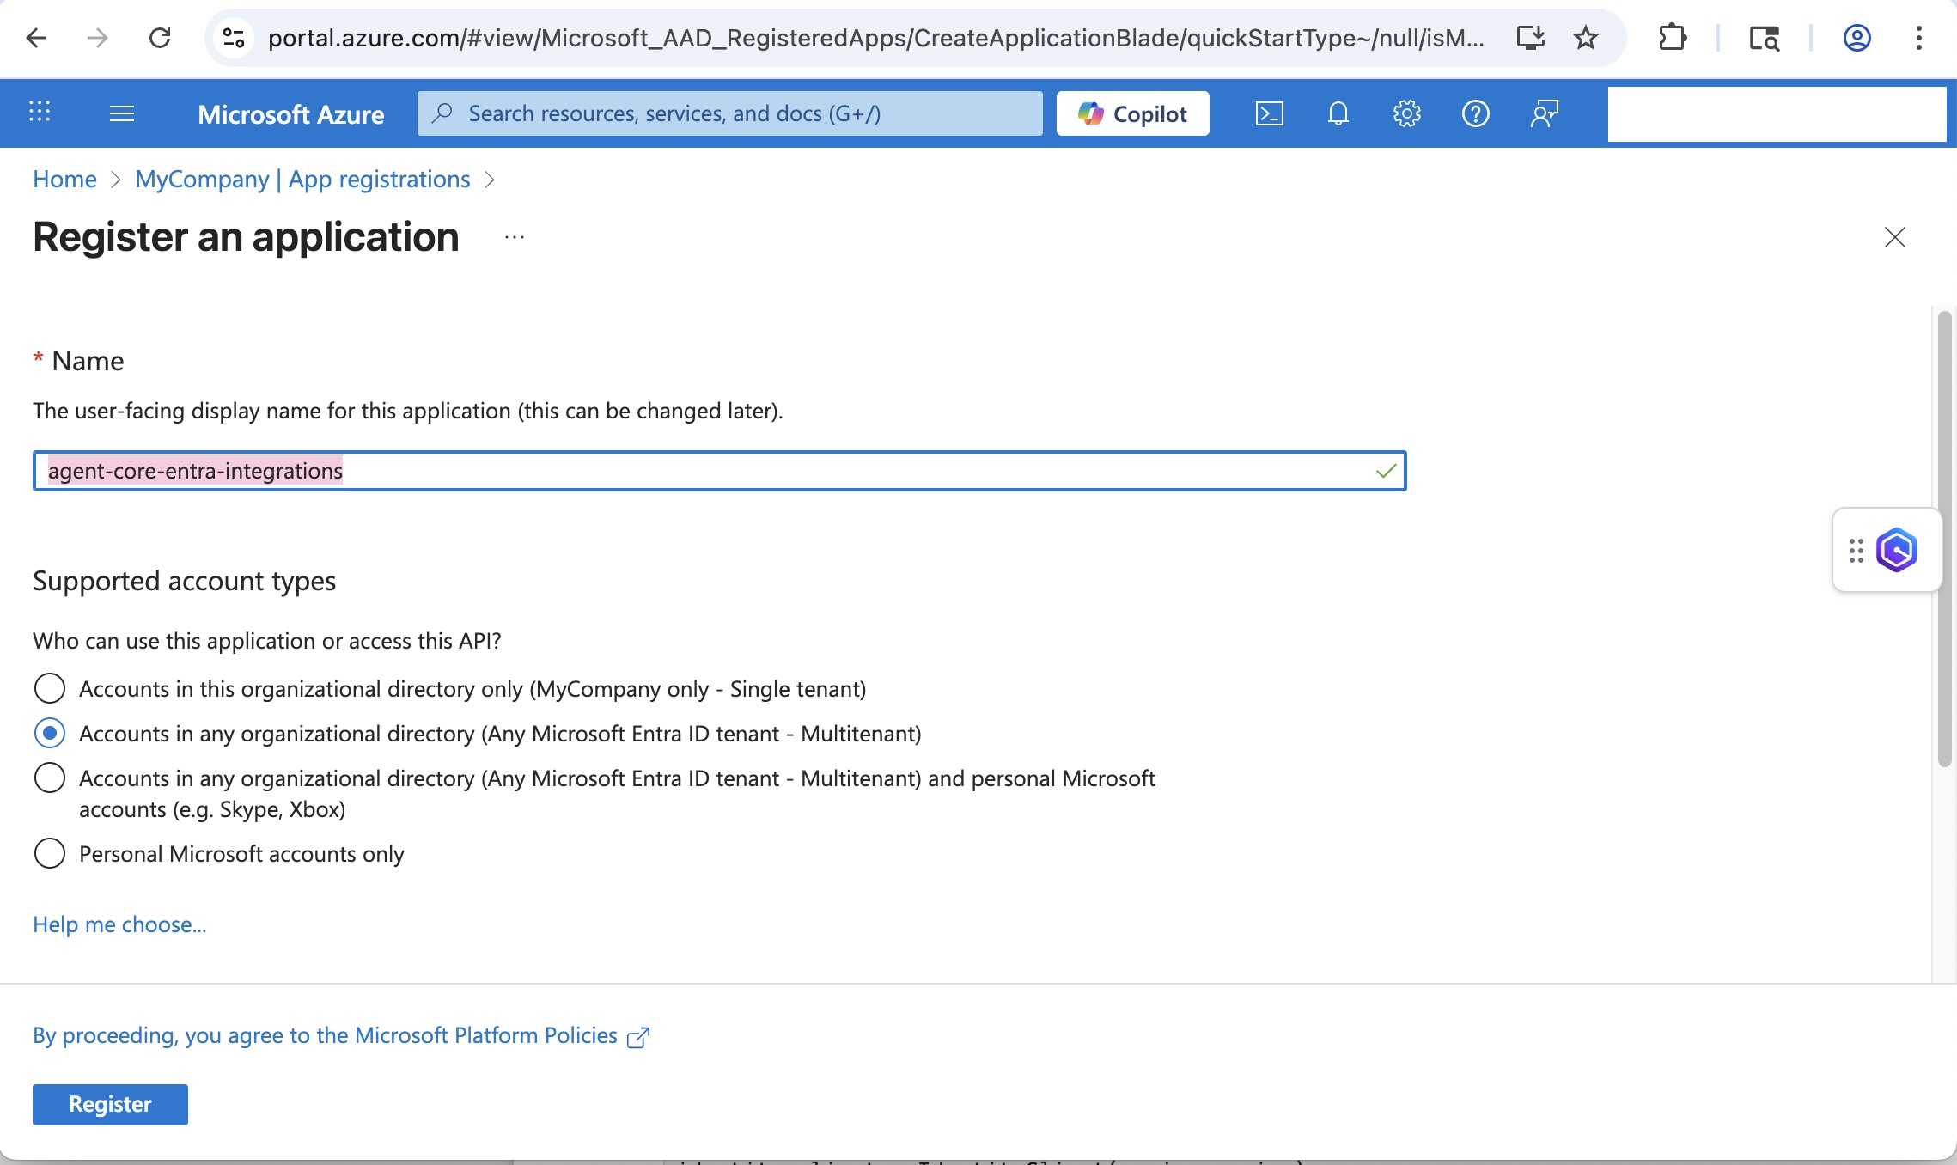Image resolution: width=1957 pixels, height=1165 pixels.
Task: Click the Supported account types heading
Action: click(184, 581)
